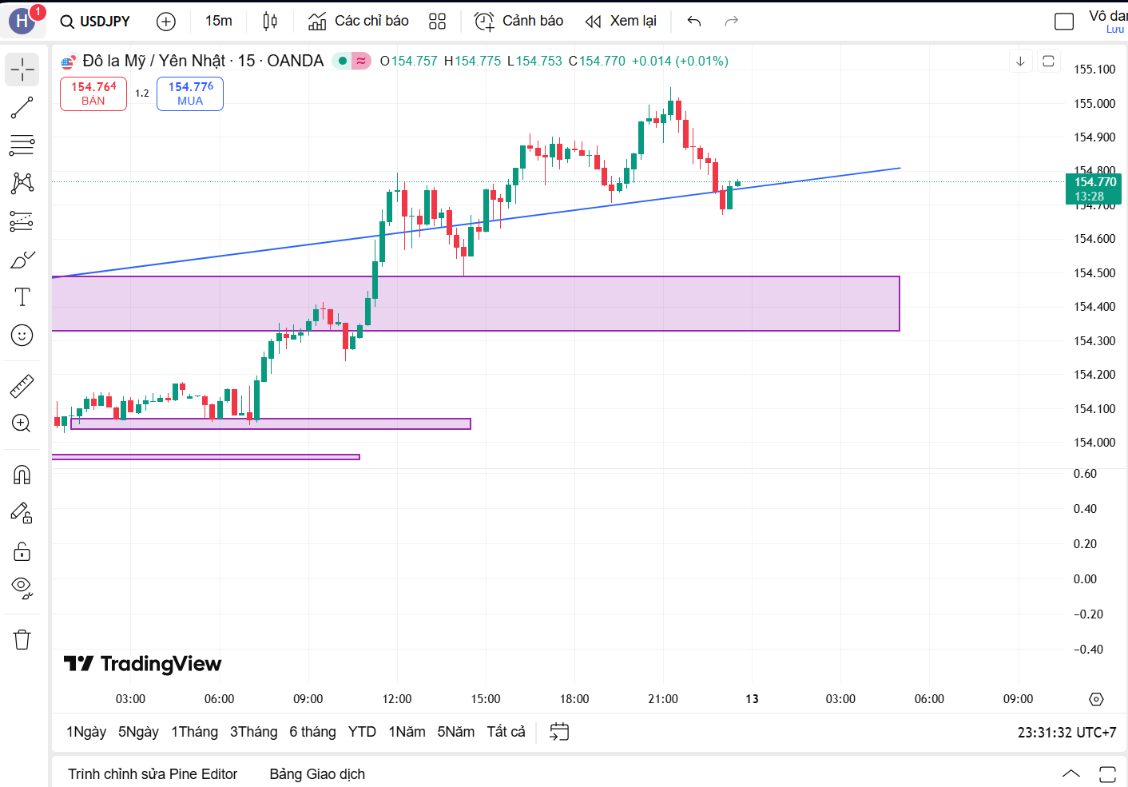Open the 15m timeframe dropdown
The width and height of the screenshot is (1128, 787).
point(218,20)
